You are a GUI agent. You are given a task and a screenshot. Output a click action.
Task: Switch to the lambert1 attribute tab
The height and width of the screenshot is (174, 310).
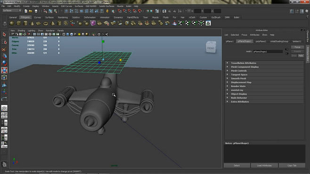click(297, 41)
